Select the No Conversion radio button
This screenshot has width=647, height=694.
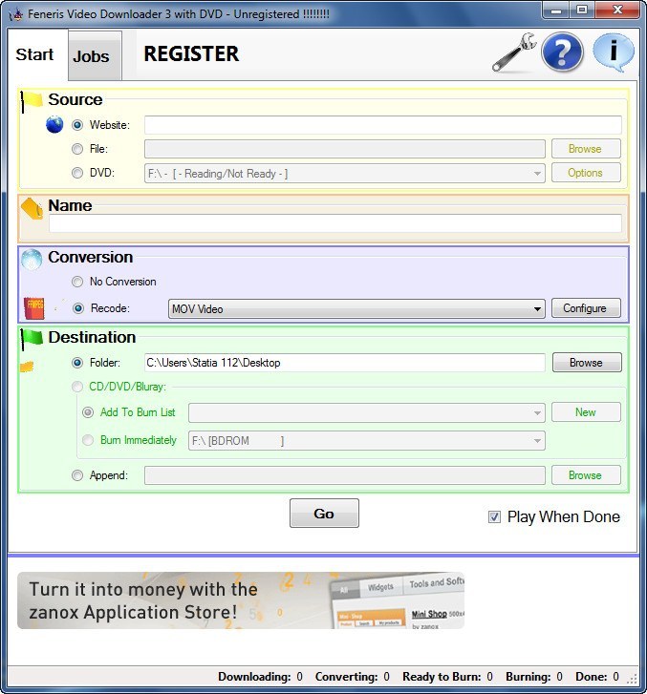(77, 282)
